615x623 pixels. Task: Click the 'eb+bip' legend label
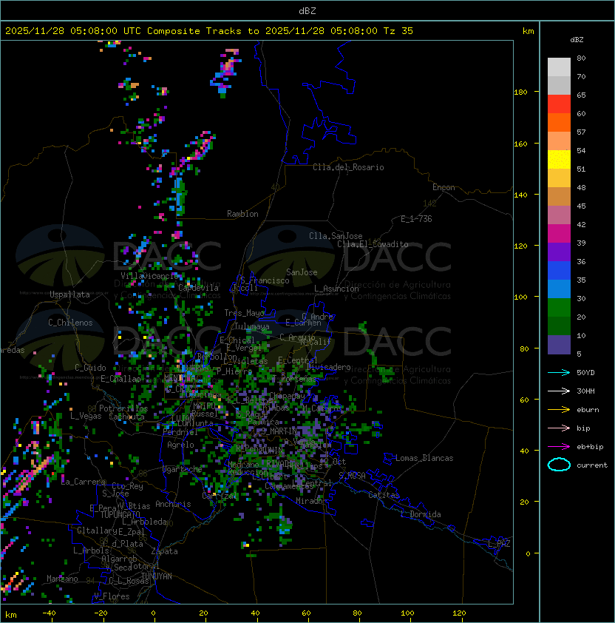[x=590, y=447]
